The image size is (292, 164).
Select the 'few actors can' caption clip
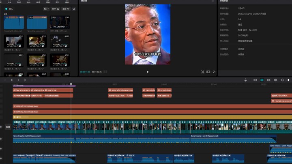click(x=21, y=90)
